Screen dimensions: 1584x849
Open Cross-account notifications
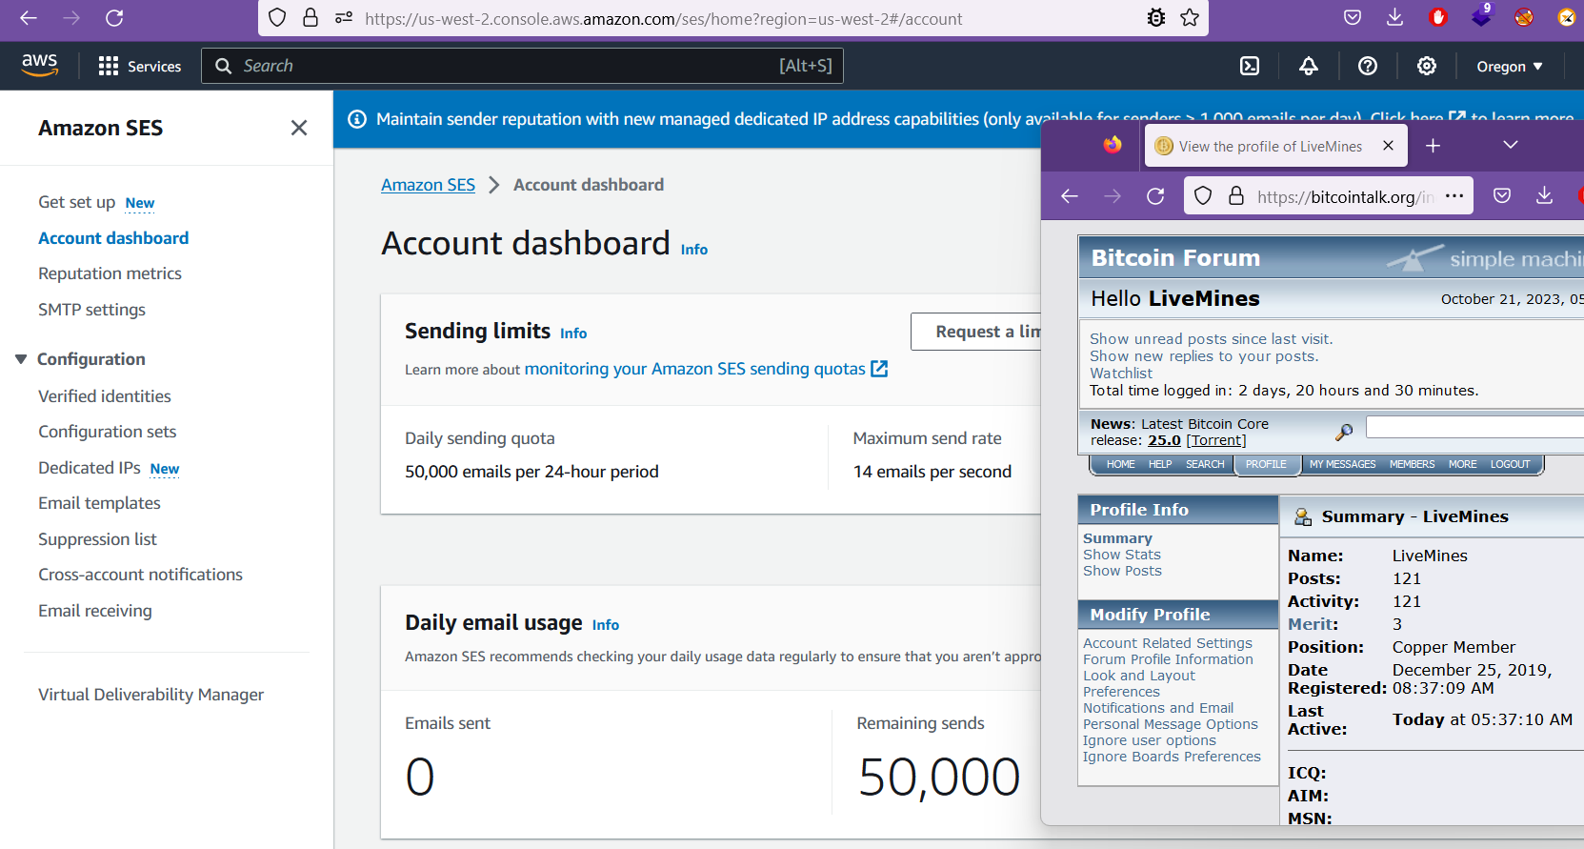(140, 575)
